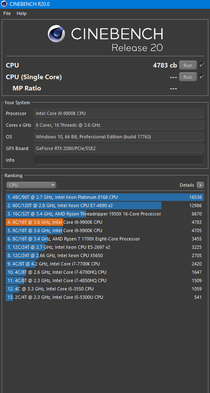Click the Details label in Ranking
Viewport: 210px width, 393px height.
coord(187,185)
